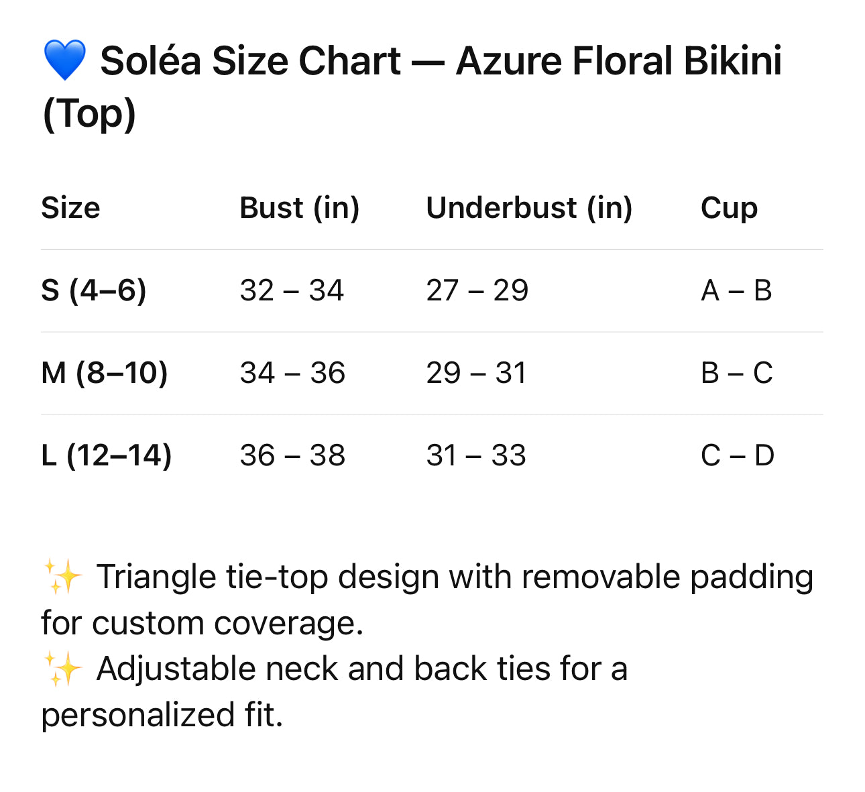Click the A – B cup cell

pyautogui.click(x=736, y=290)
